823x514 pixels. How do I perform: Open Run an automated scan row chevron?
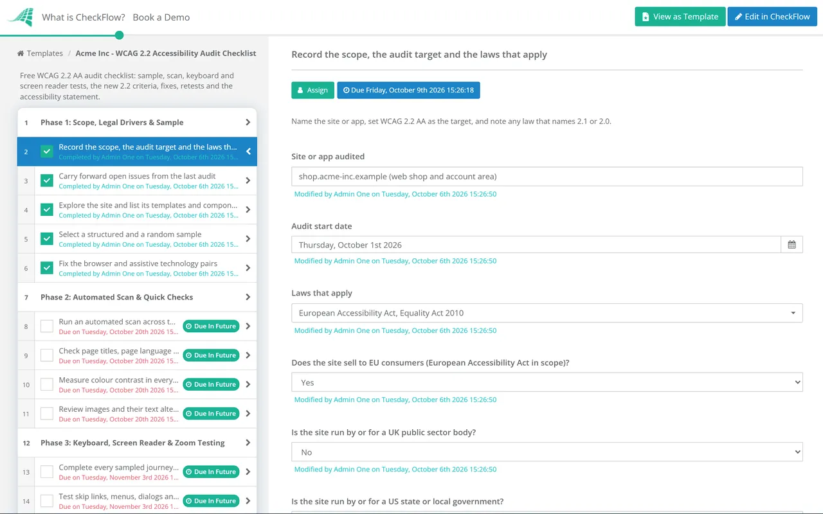[248, 326]
